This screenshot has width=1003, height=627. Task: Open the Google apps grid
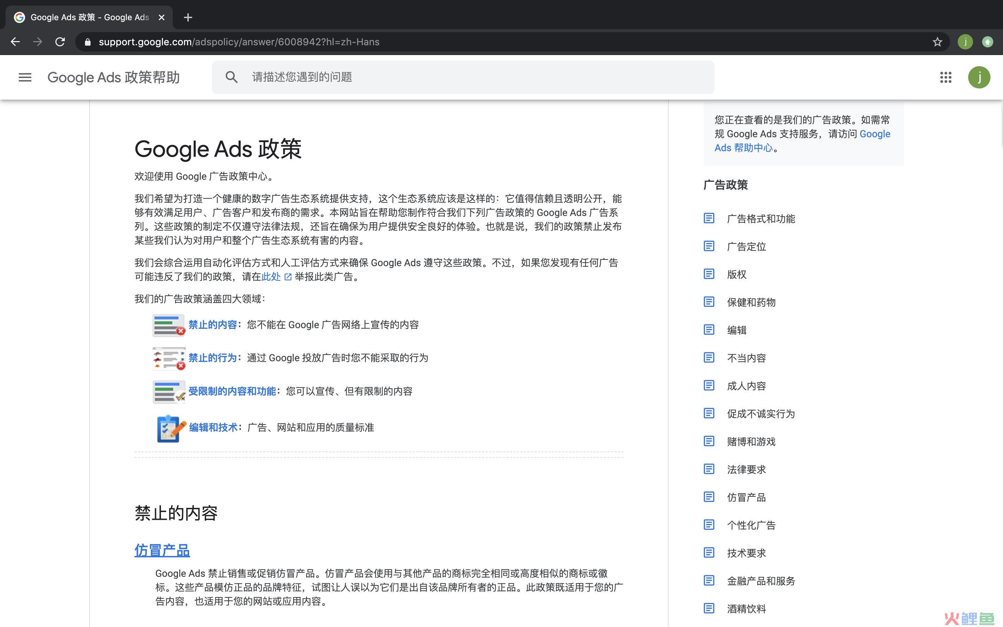tap(946, 77)
